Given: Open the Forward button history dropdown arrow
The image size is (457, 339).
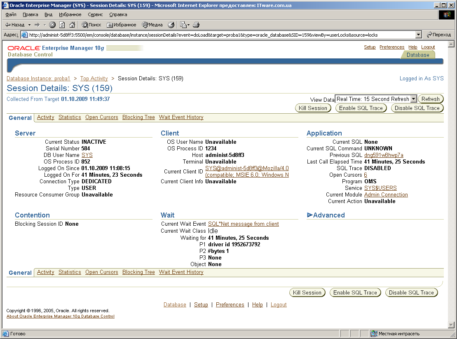Looking at the screenshot, I should coord(45,25).
